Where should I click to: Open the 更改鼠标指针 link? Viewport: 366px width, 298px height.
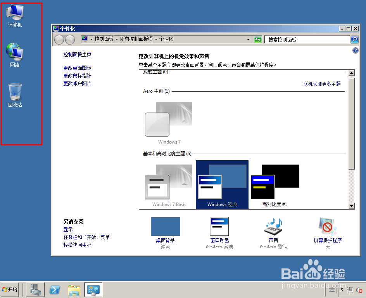click(77, 76)
